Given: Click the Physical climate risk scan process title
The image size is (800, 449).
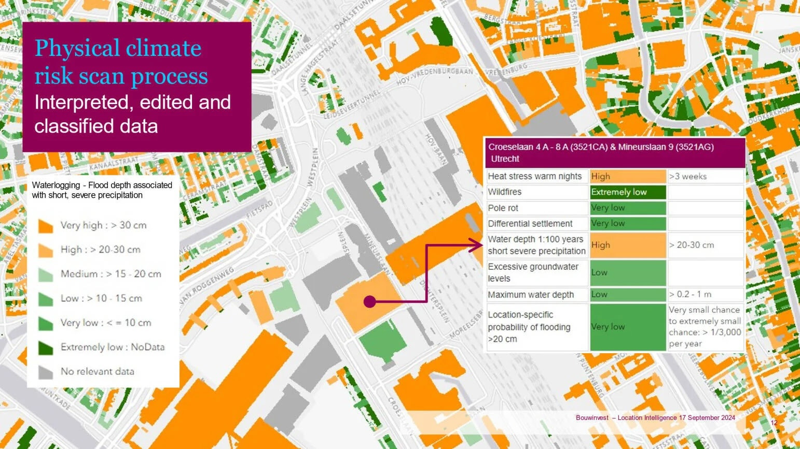Looking at the screenshot, I should (x=121, y=62).
